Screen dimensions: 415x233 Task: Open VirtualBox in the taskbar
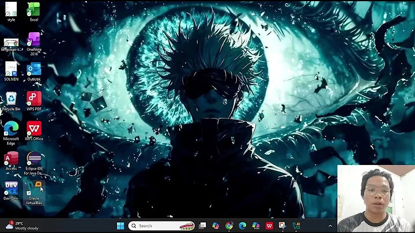tap(296, 226)
